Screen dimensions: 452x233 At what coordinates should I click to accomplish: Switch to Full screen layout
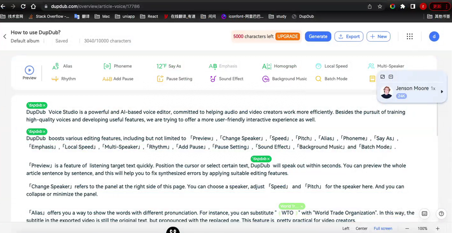point(383,228)
